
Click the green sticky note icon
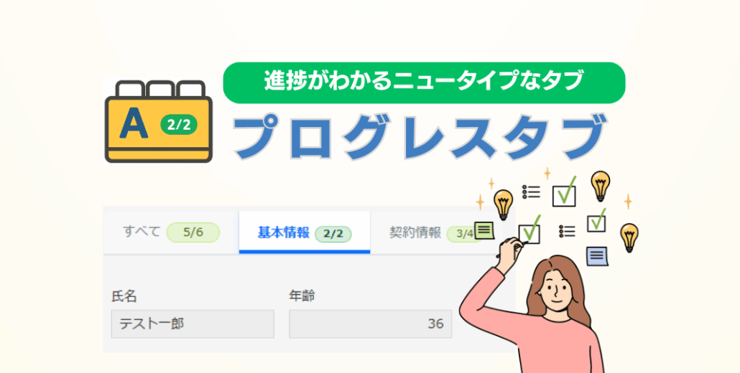[484, 230]
